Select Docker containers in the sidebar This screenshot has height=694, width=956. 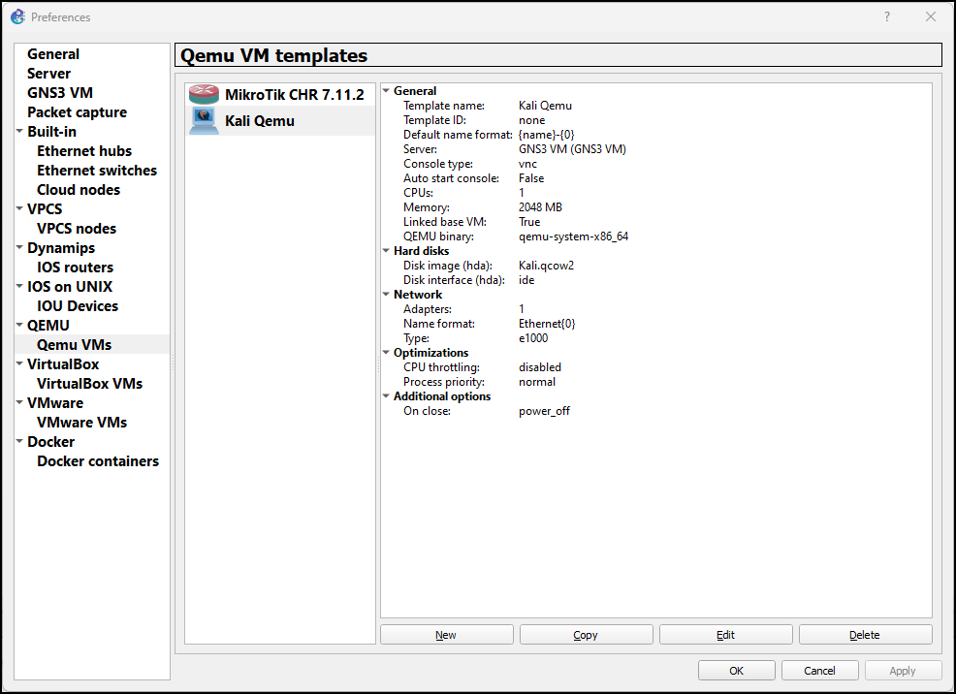[x=98, y=461]
